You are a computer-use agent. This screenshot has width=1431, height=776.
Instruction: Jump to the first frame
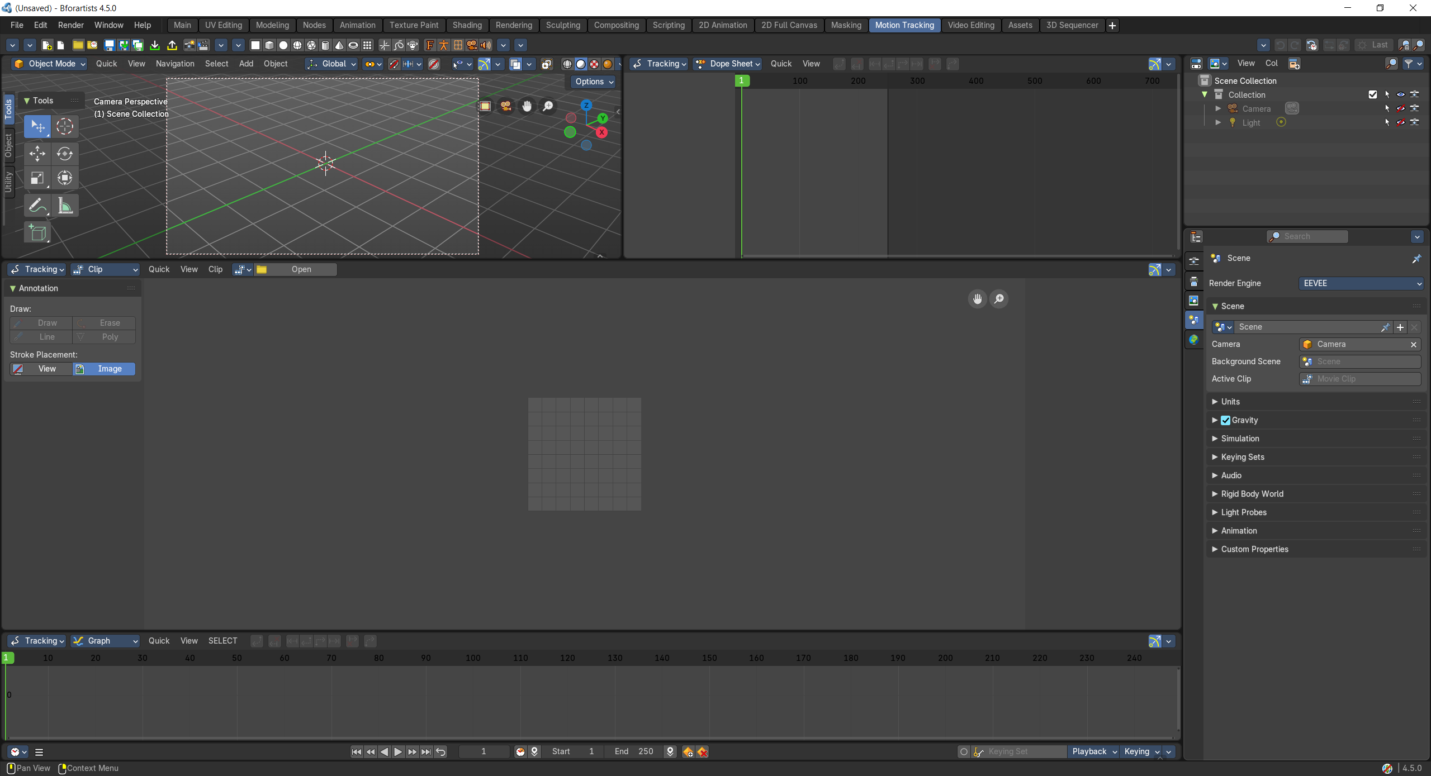coord(357,752)
